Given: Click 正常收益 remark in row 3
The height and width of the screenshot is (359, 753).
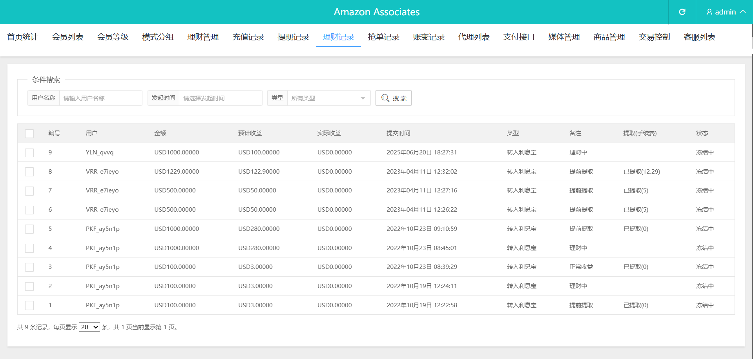Looking at the screenshot, I should tap(581, 267).
